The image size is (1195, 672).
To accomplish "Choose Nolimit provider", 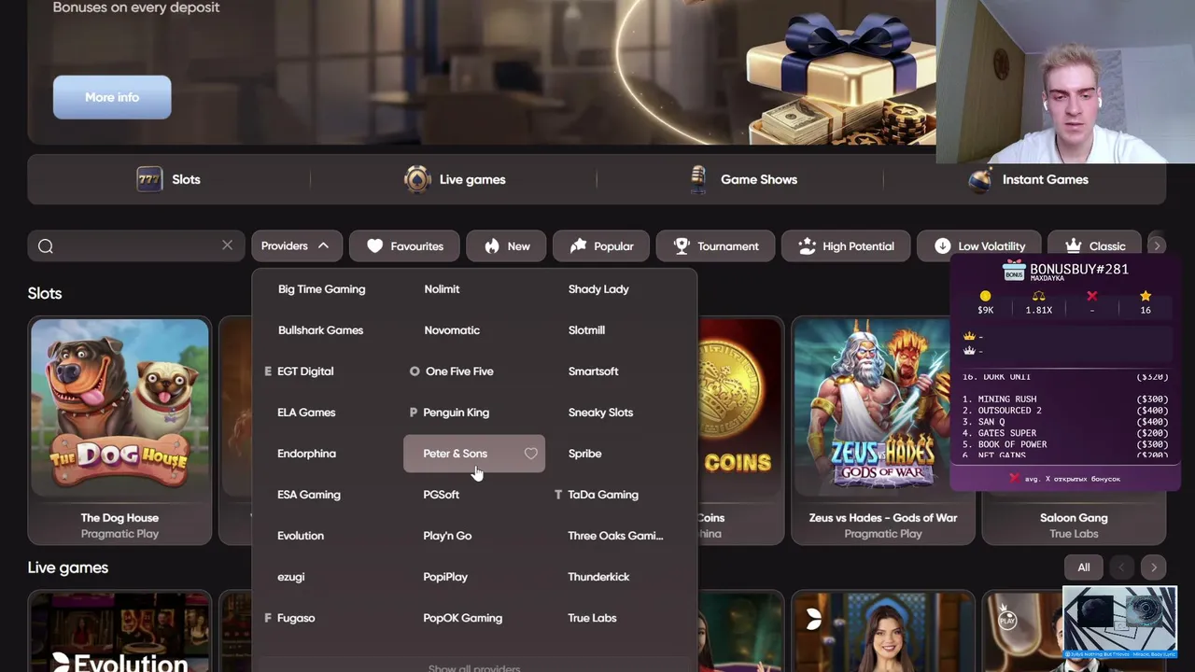I will click(442, 289).
